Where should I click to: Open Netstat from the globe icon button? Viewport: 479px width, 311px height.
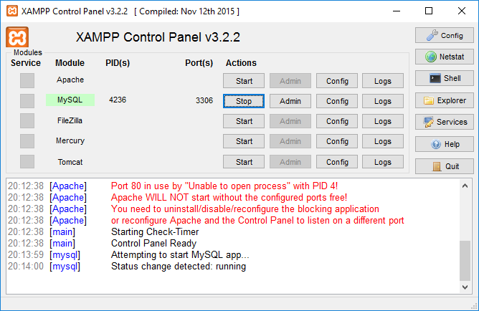coord(444,57)
